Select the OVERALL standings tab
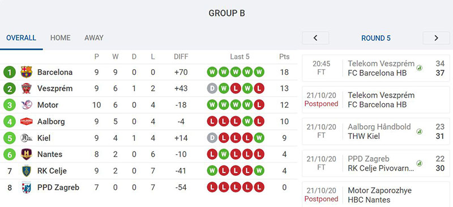 [x=21, y=38]
